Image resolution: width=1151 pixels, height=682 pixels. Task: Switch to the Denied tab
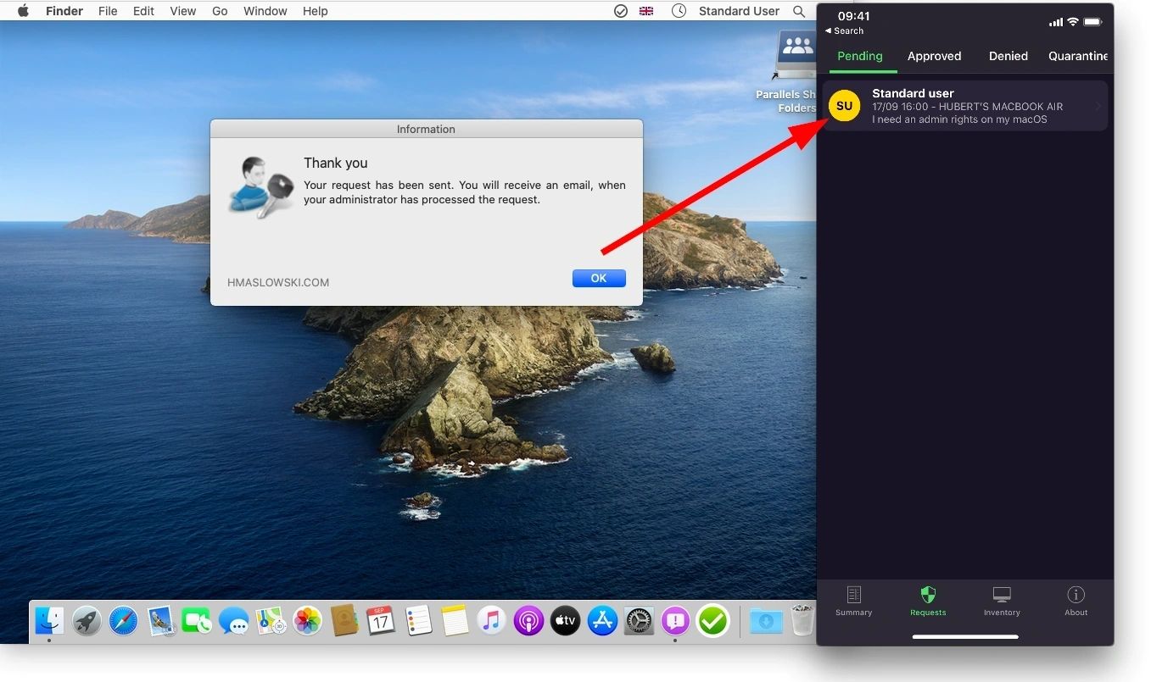(x=1008, y=56)
